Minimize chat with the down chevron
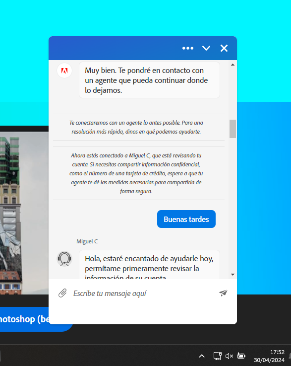 click(x=206, y=48)
